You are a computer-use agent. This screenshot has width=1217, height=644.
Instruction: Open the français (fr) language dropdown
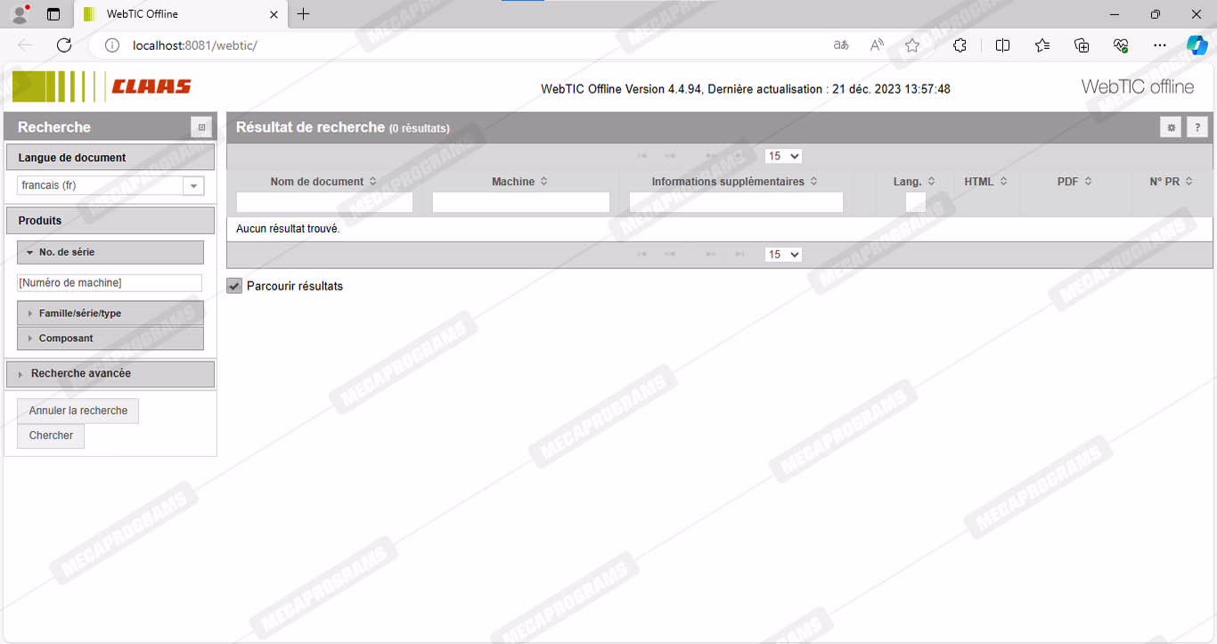point(193,185)
